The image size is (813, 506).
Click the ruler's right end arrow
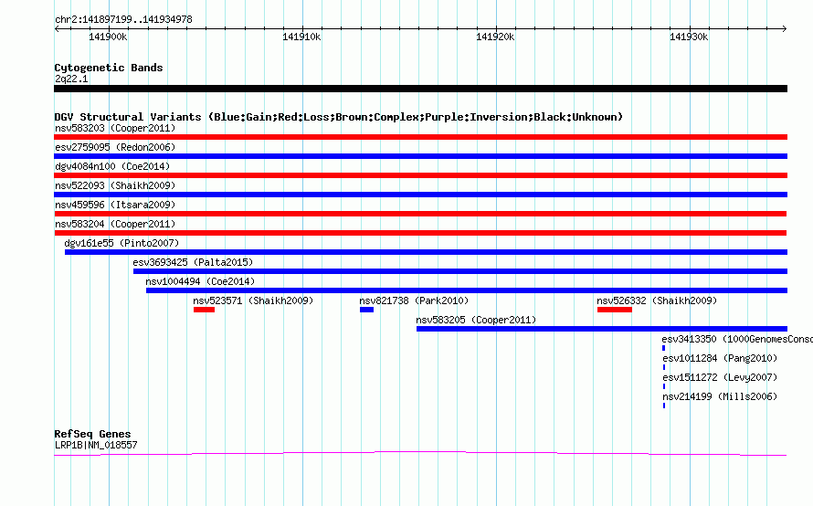pos(785,29)
